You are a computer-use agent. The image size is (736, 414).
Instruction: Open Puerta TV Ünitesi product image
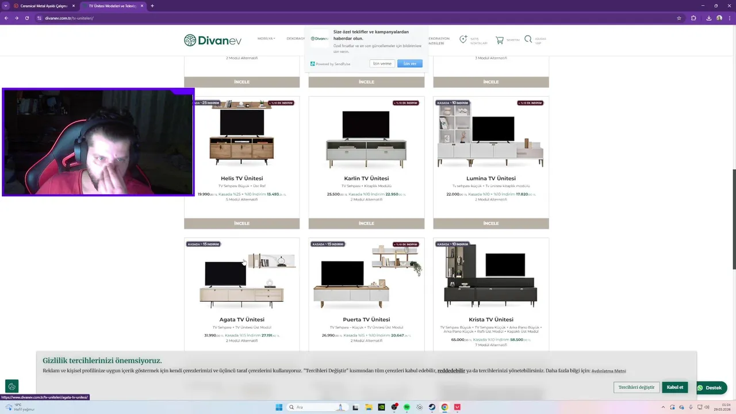(x=366, y=277)
